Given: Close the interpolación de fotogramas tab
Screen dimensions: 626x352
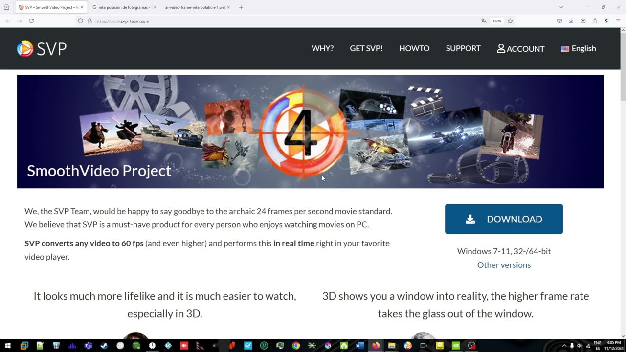Looking at the screenshot, I should pos(155,7).
